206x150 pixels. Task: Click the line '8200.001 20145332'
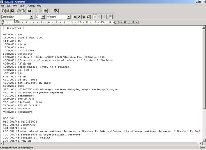(x=17, y=109)
